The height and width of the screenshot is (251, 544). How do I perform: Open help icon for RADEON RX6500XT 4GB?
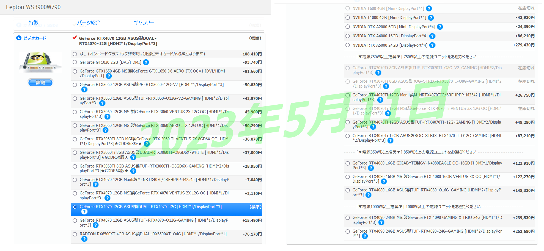pos(84,239)
